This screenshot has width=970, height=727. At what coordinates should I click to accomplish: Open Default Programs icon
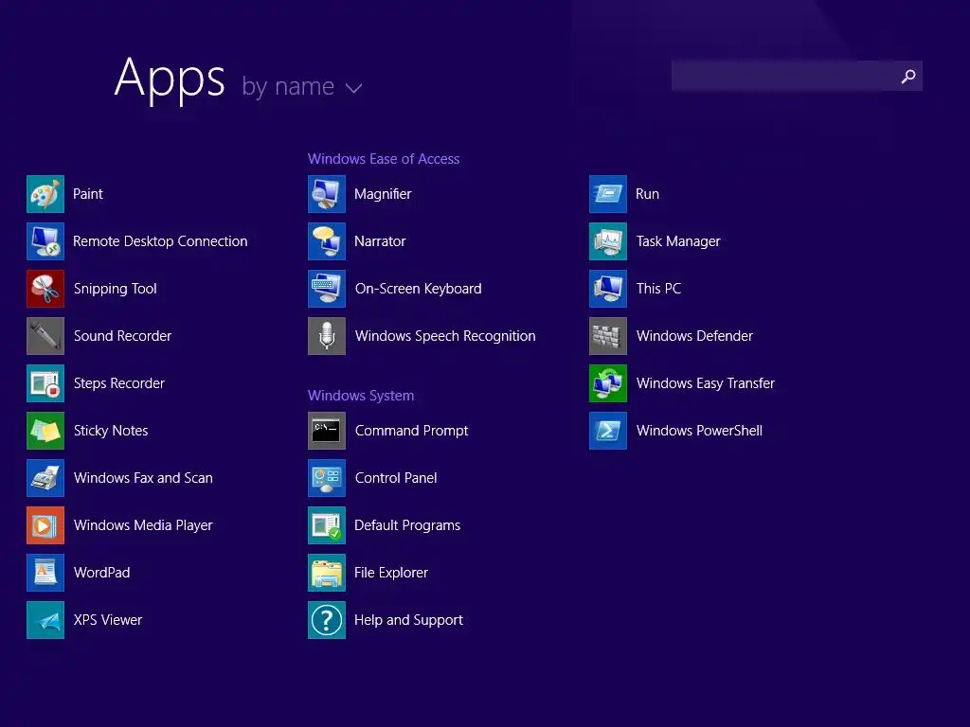tap(327, 525)
